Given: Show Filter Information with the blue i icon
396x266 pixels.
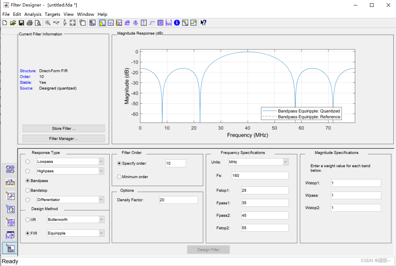Looking at the screenshot, I should coord(177,23).
